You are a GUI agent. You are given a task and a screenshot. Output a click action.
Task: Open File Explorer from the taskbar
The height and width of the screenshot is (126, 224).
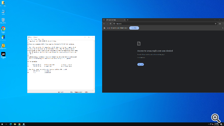[x=15, y=124]
